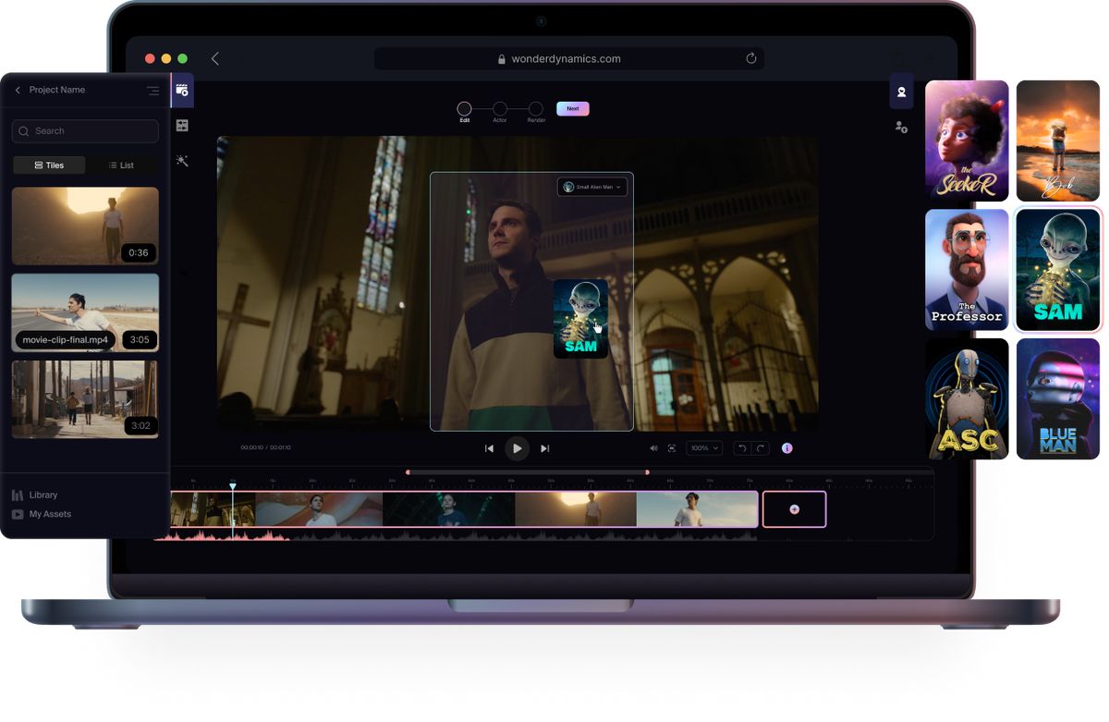Collapse the Project Name panel menu
This screenshot has width=1109, height=722.
click(x=152, y=91)
